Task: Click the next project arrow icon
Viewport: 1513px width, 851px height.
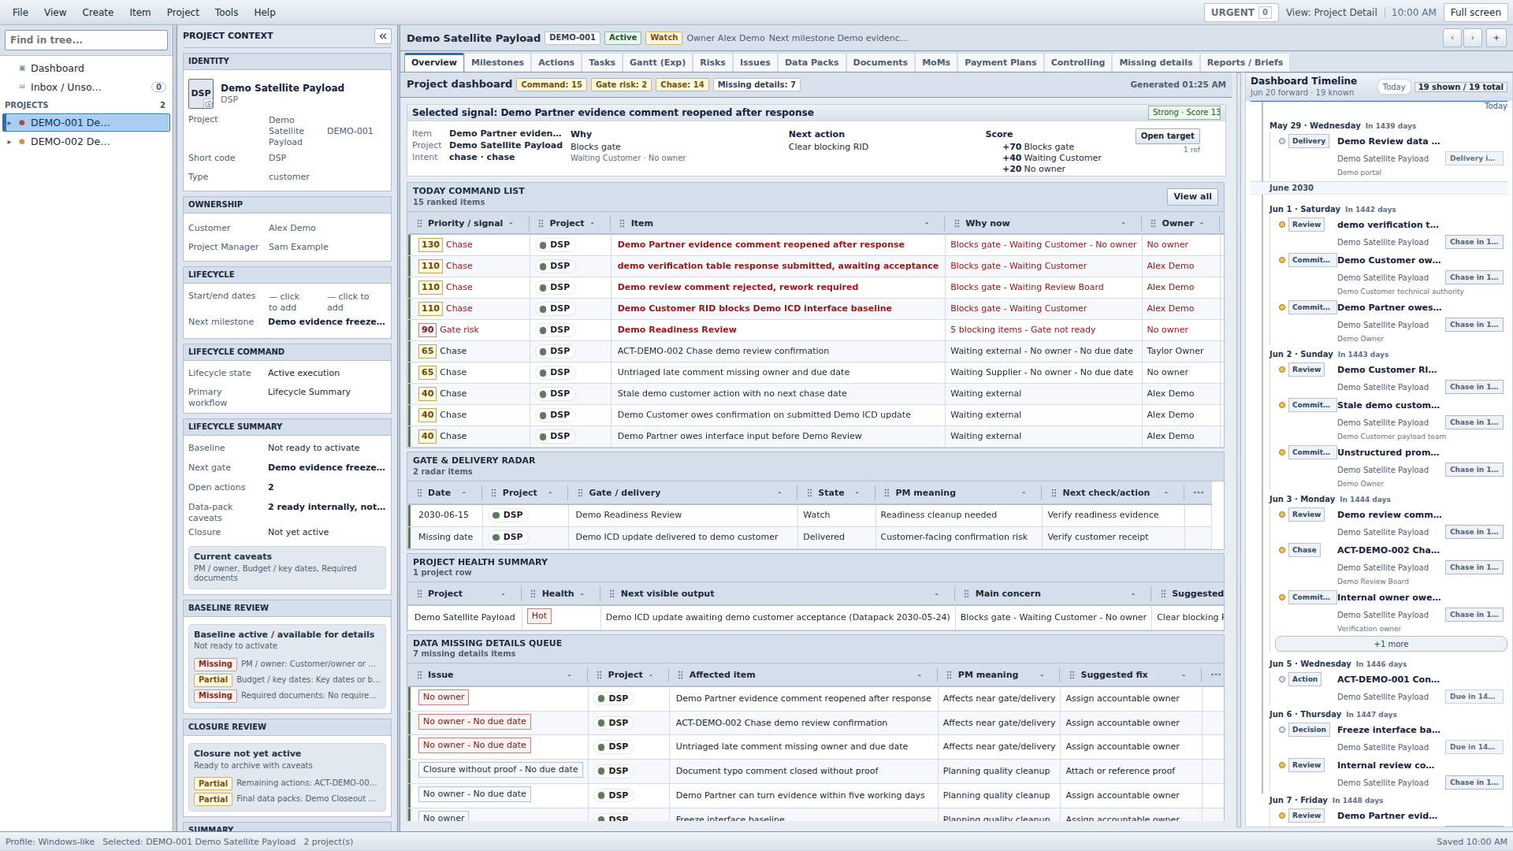Action: [1473, 38]
